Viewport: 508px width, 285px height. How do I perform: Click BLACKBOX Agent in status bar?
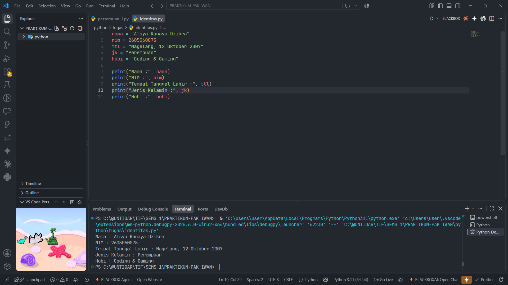(114, 280)
